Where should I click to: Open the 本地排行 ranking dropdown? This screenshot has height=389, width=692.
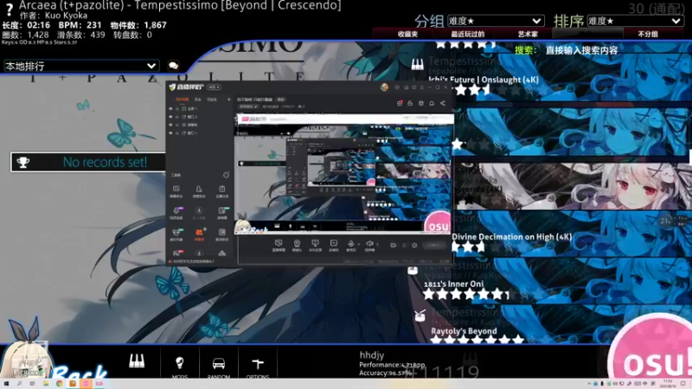(80, 66)
